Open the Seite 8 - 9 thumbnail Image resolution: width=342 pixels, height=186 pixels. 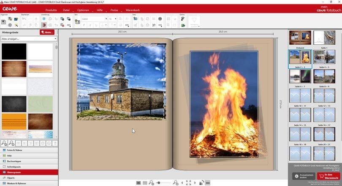pos(324,76)
